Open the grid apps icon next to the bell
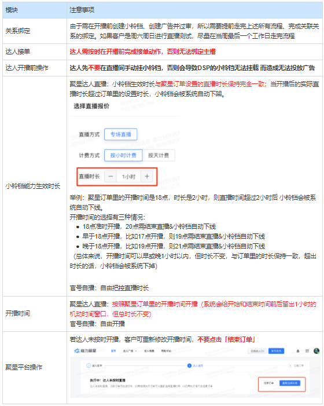 [307, 351]
